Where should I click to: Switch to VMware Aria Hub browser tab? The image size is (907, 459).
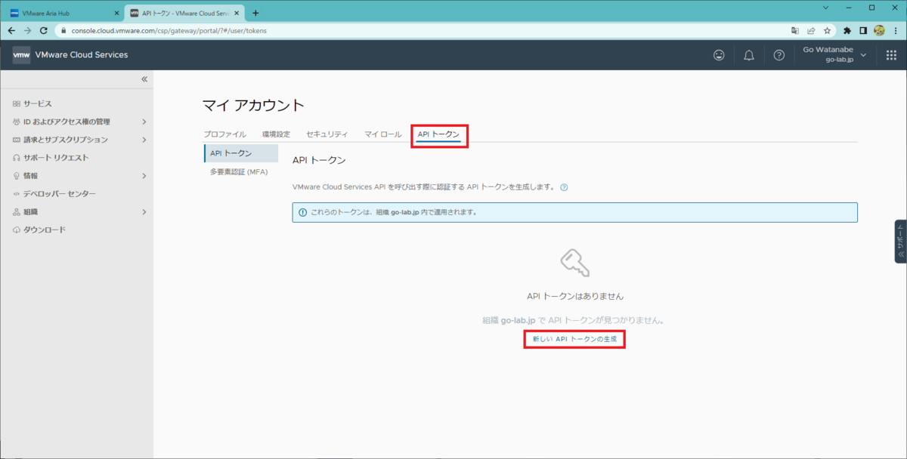[62, 13]
